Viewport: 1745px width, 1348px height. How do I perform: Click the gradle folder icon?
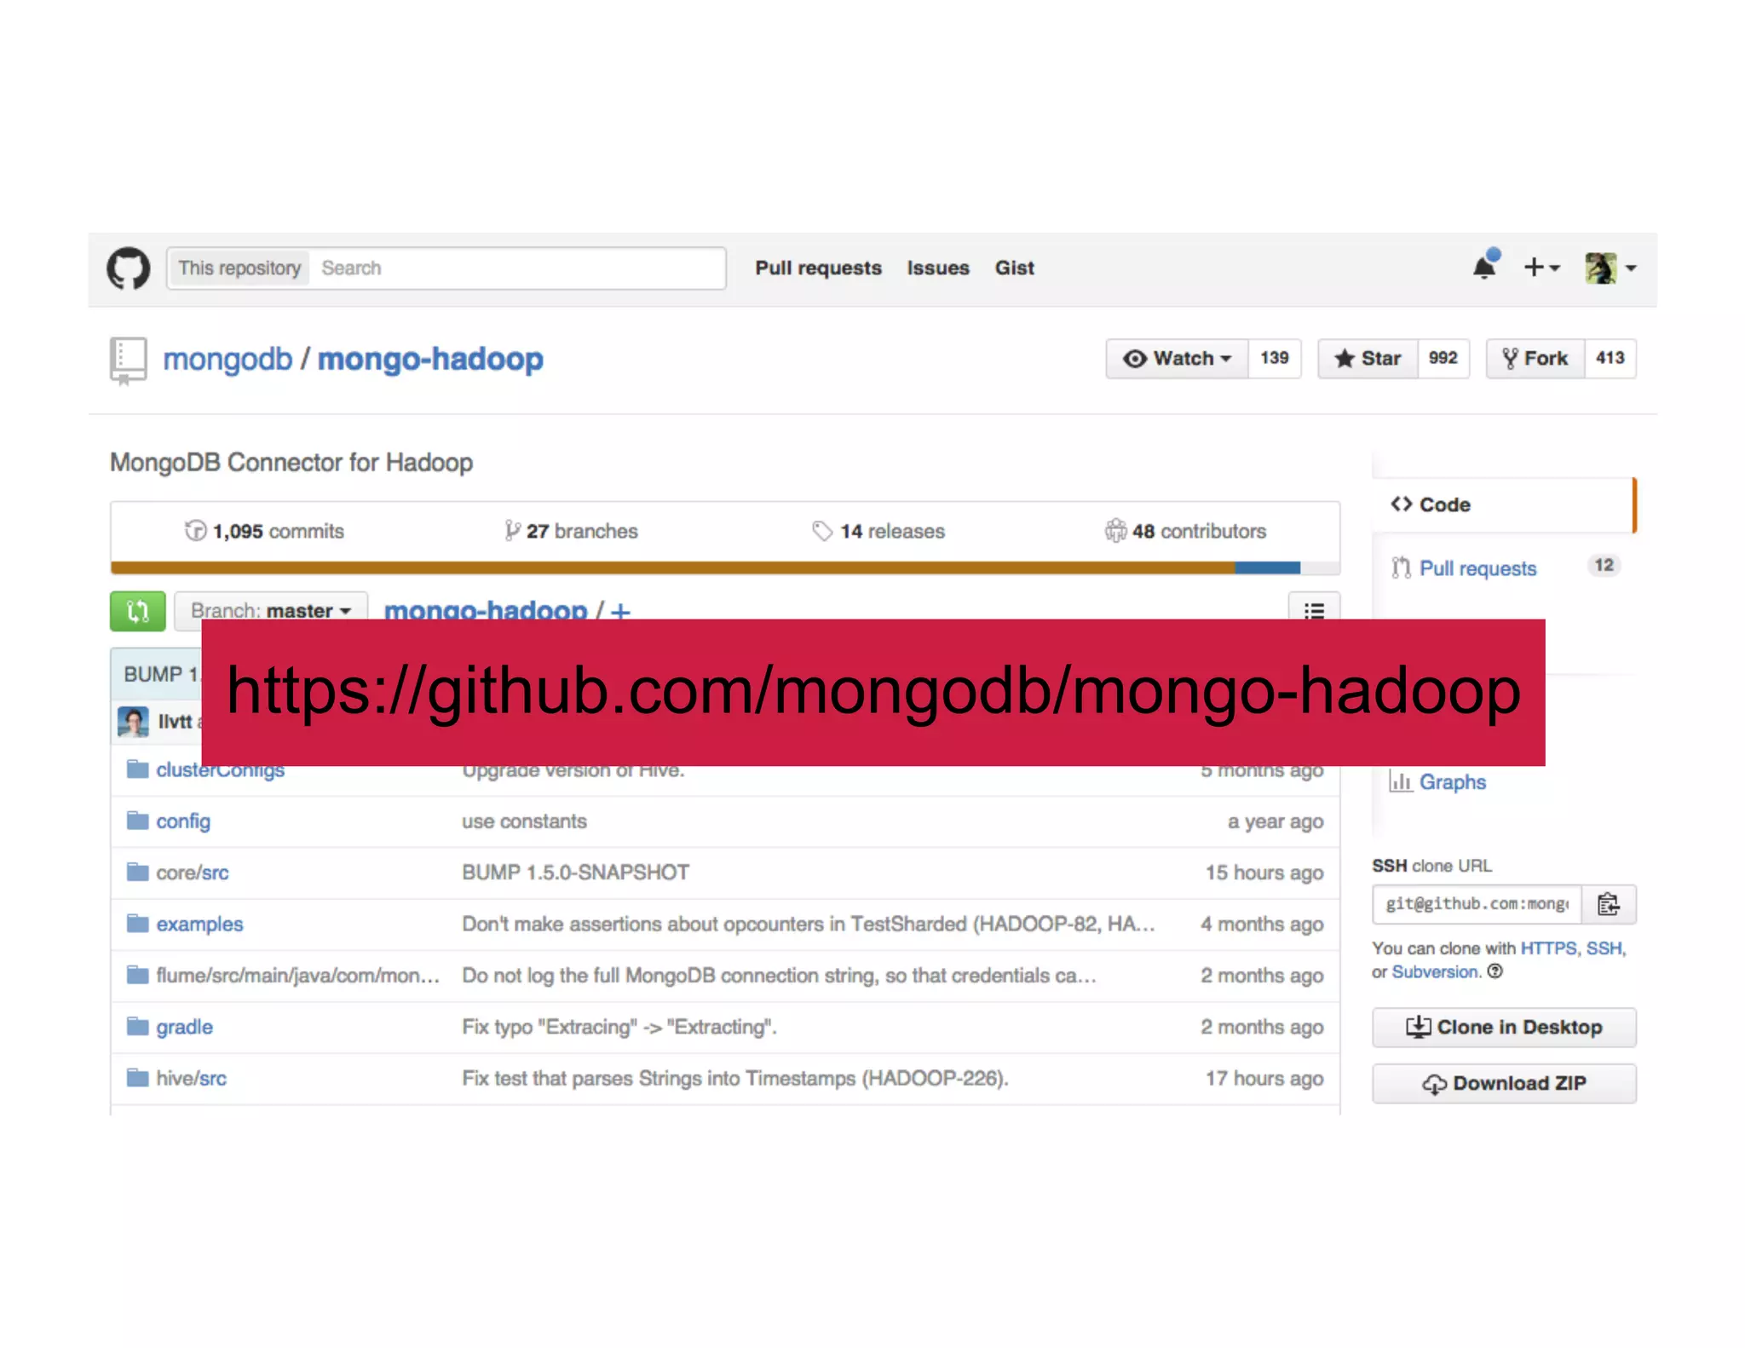pyautogui.click(x=137, y=1026)
